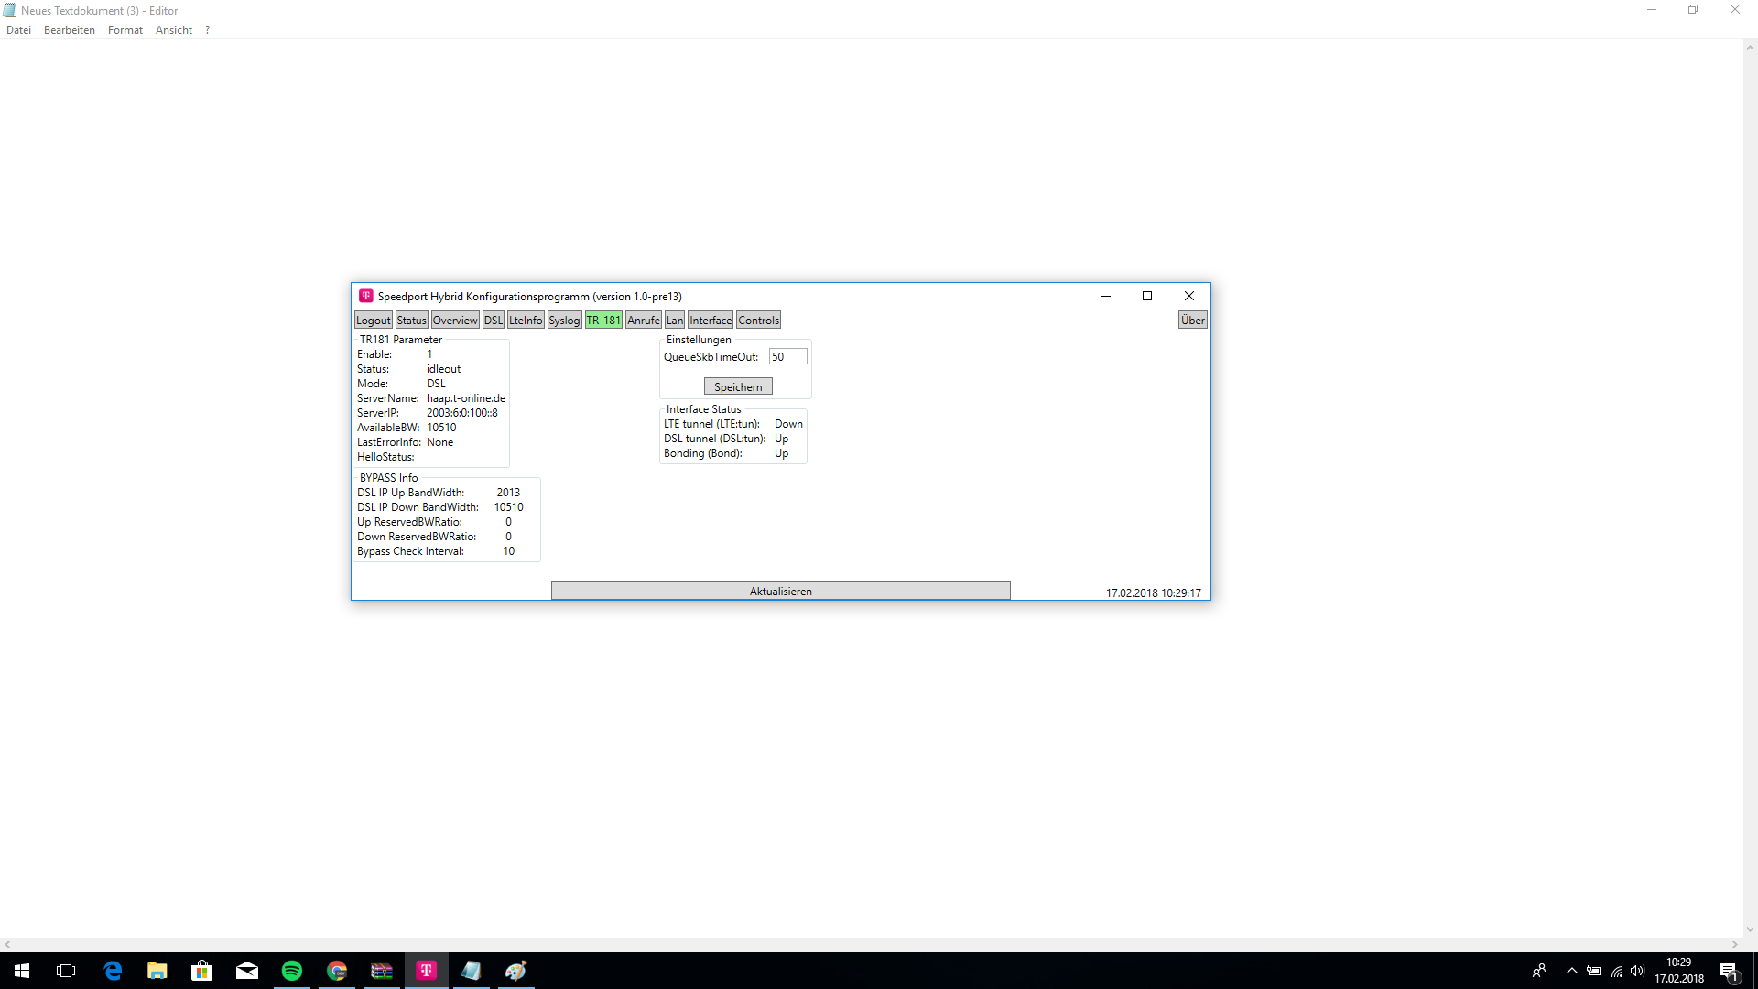Maximize the Speedport Hybrid window

1147,296
